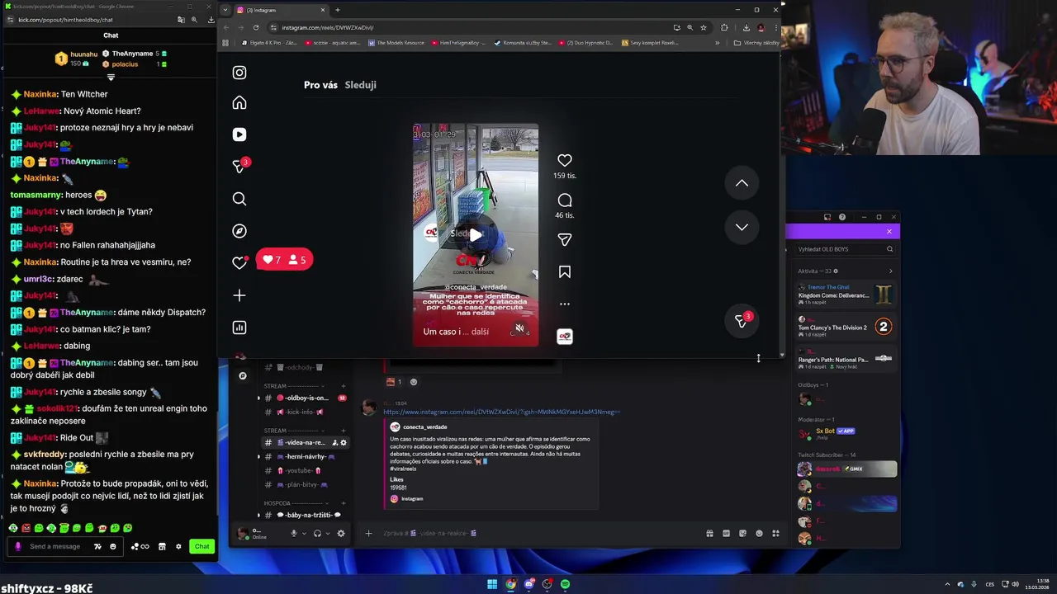
Task: Open The Models Resource bookmark
Action: point(396,43)
